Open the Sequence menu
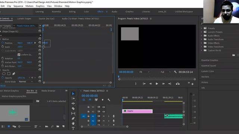The width and height of the screenshot is (239, 134). point(18,6)
